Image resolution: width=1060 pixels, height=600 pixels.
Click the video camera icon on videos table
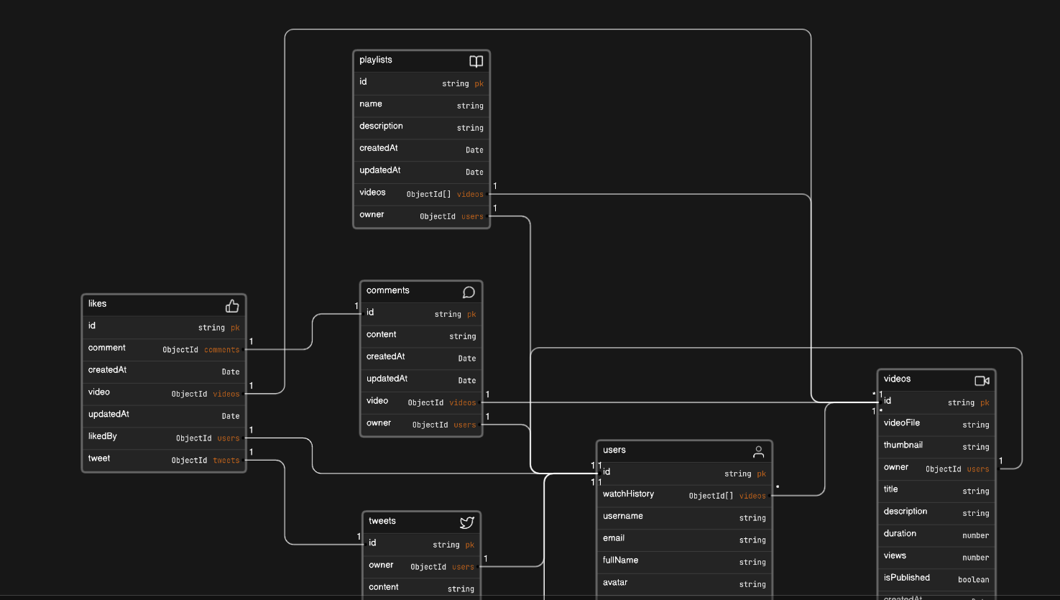[x=982, y=380]
